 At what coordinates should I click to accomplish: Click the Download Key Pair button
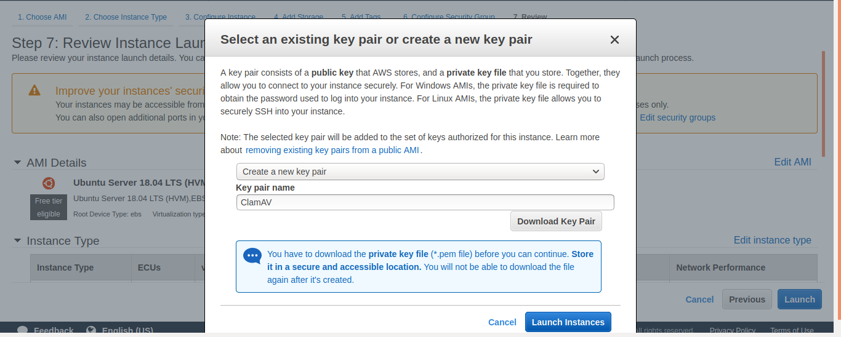[x=556, y=221]
